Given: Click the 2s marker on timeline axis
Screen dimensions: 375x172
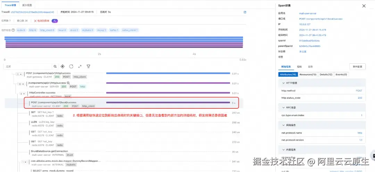Looking at the screenshot, I should [x=99, y=54].
